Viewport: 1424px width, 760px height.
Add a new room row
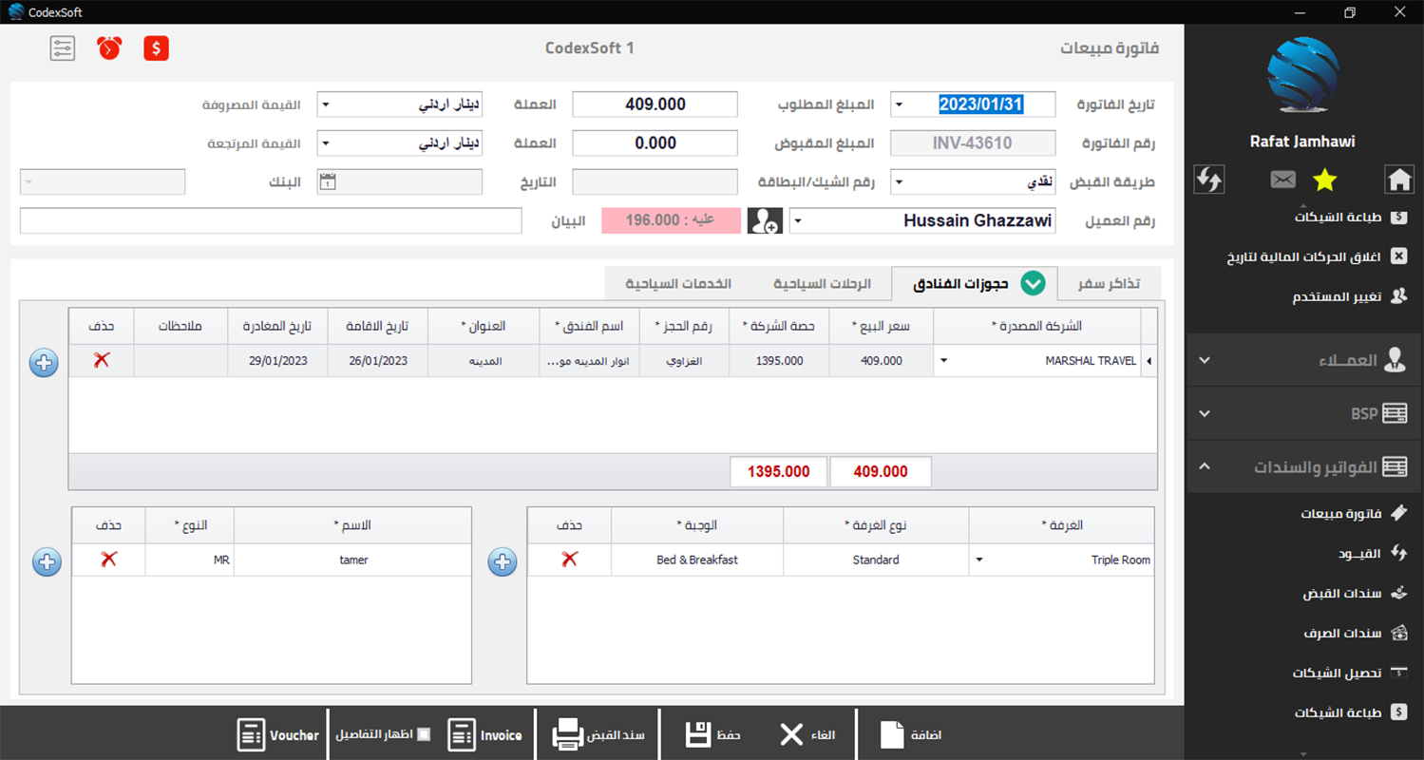(503, 561)
